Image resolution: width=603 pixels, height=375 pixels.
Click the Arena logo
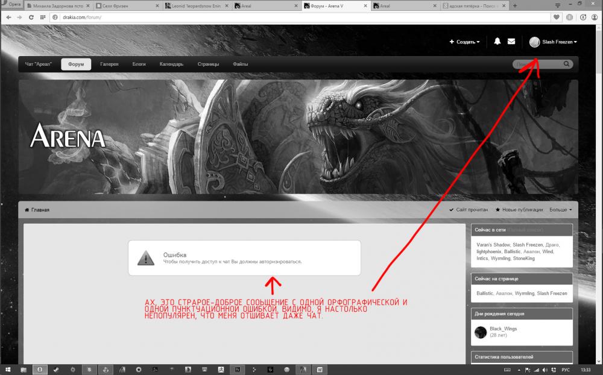point(68,136)
